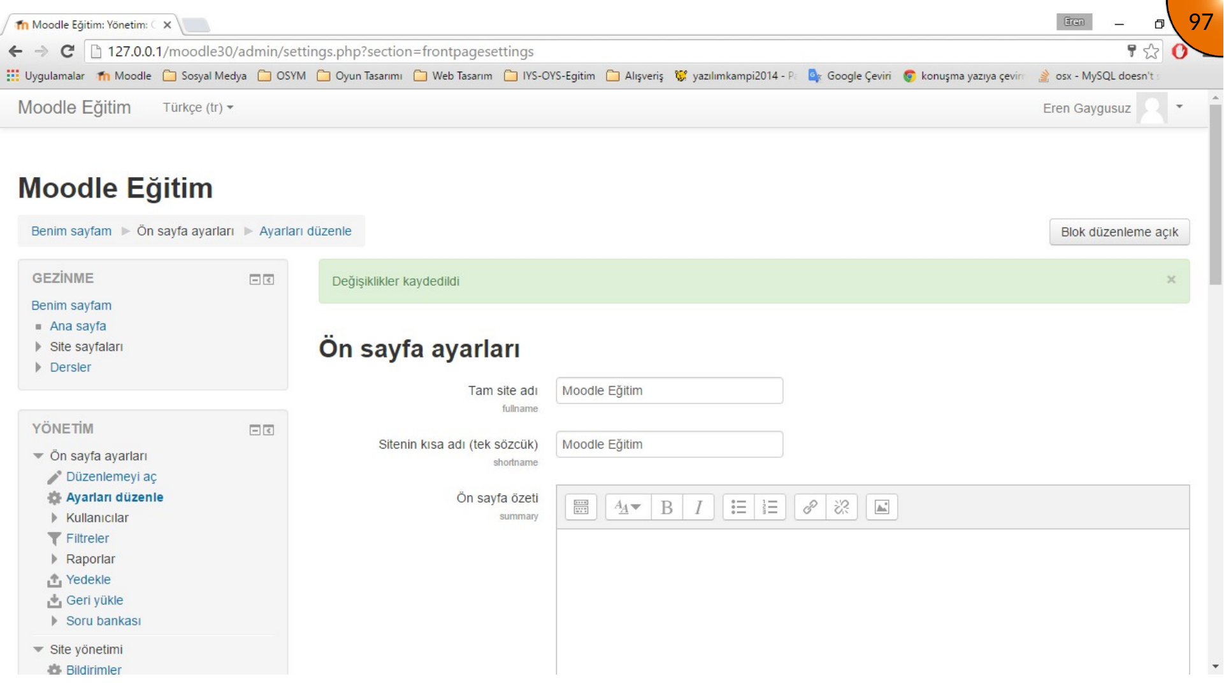This screenshot has width=1224, height=688.
Task: Insert an image in the editor
Action: click(882, 507)
